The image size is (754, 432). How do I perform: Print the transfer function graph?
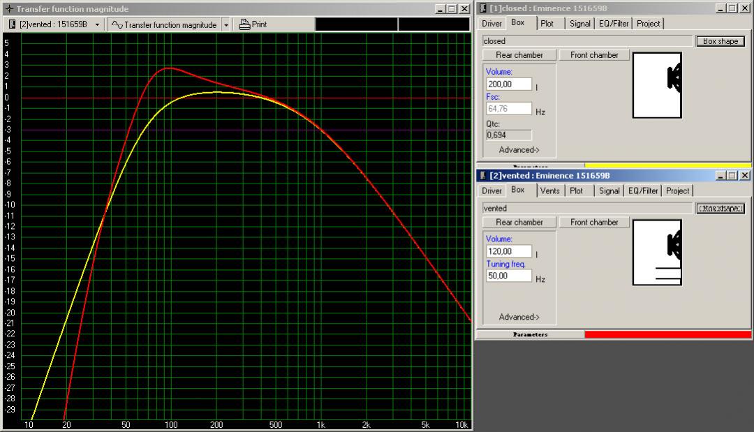[253, 24]
